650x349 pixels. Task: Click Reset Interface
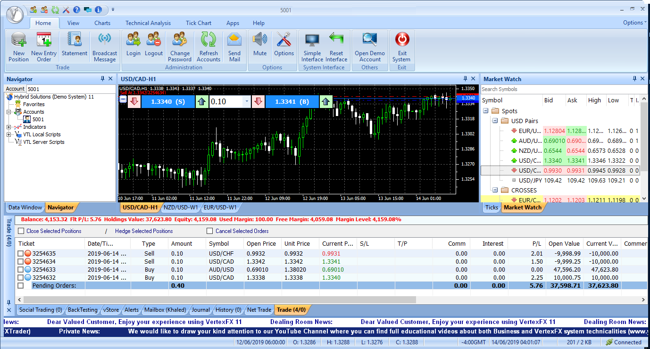[x=336, y=47]
